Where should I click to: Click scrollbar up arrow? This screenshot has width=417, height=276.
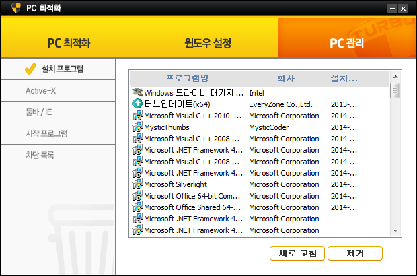click(x=395, y=77)
